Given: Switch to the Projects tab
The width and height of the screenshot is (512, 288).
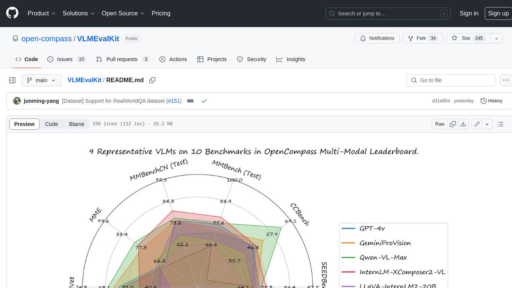Looking at the screenshot, I should (x=212, y=59).
